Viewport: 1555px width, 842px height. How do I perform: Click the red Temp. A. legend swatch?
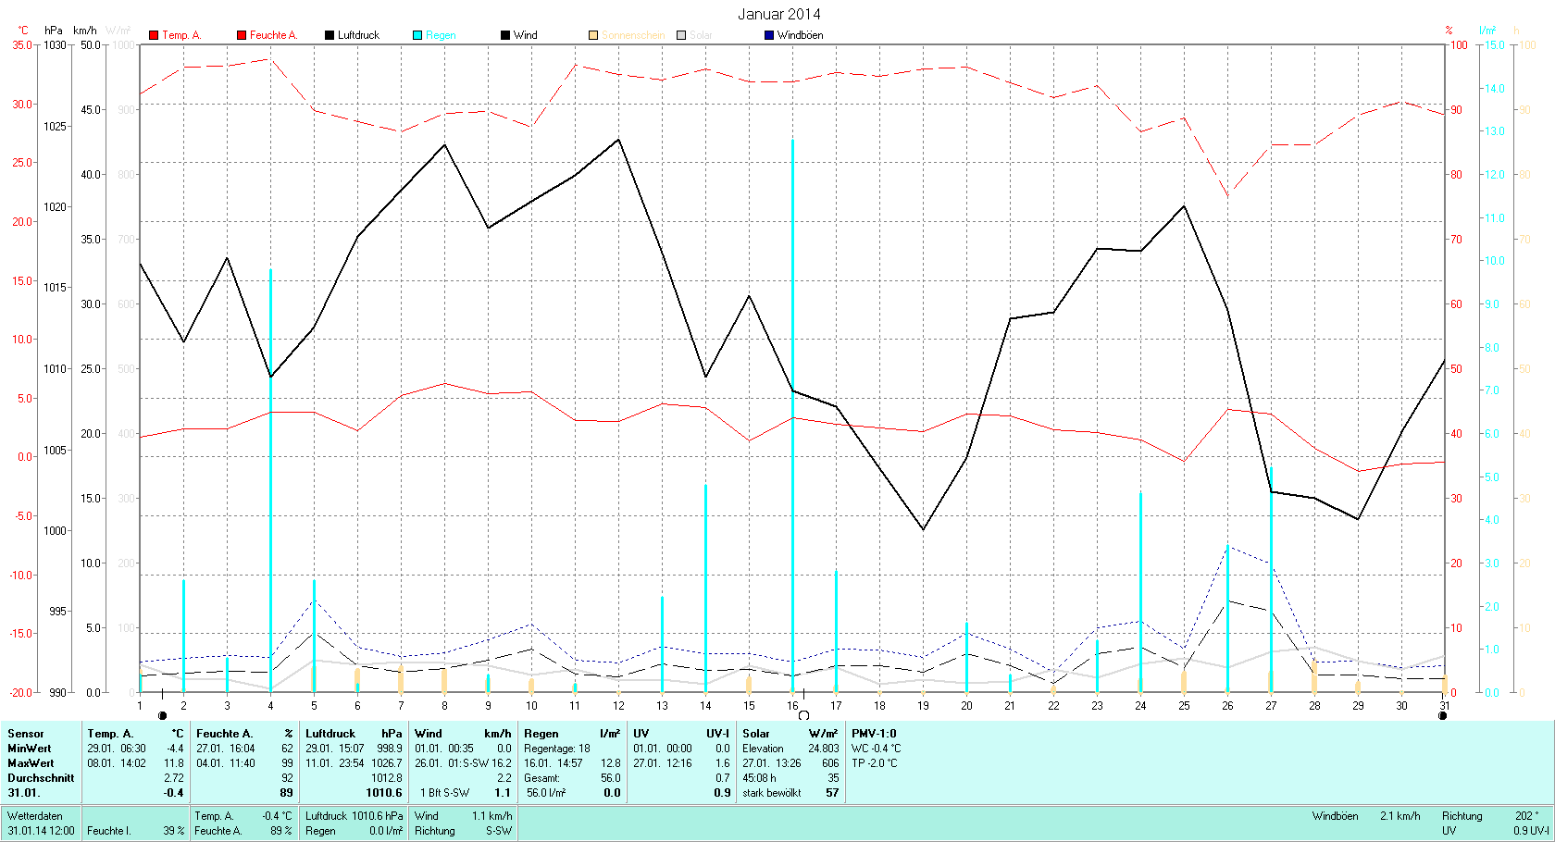click(x=154, y=35)
